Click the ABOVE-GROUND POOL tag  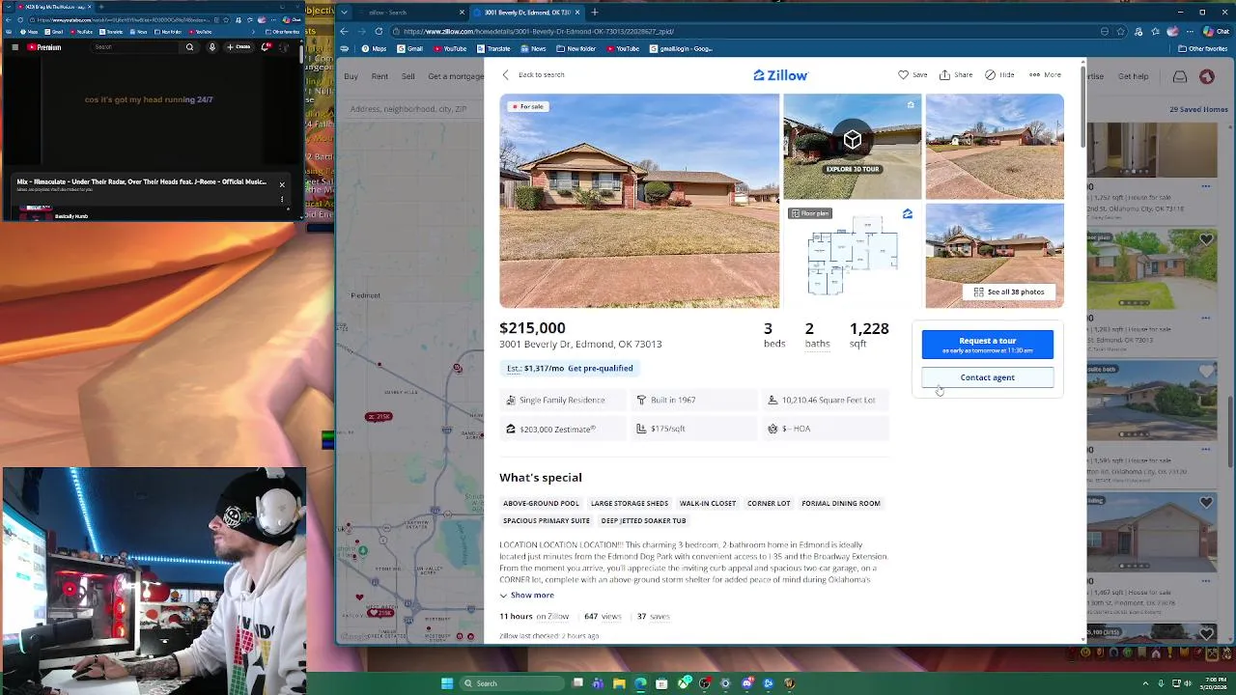click(x=541, y=503)
